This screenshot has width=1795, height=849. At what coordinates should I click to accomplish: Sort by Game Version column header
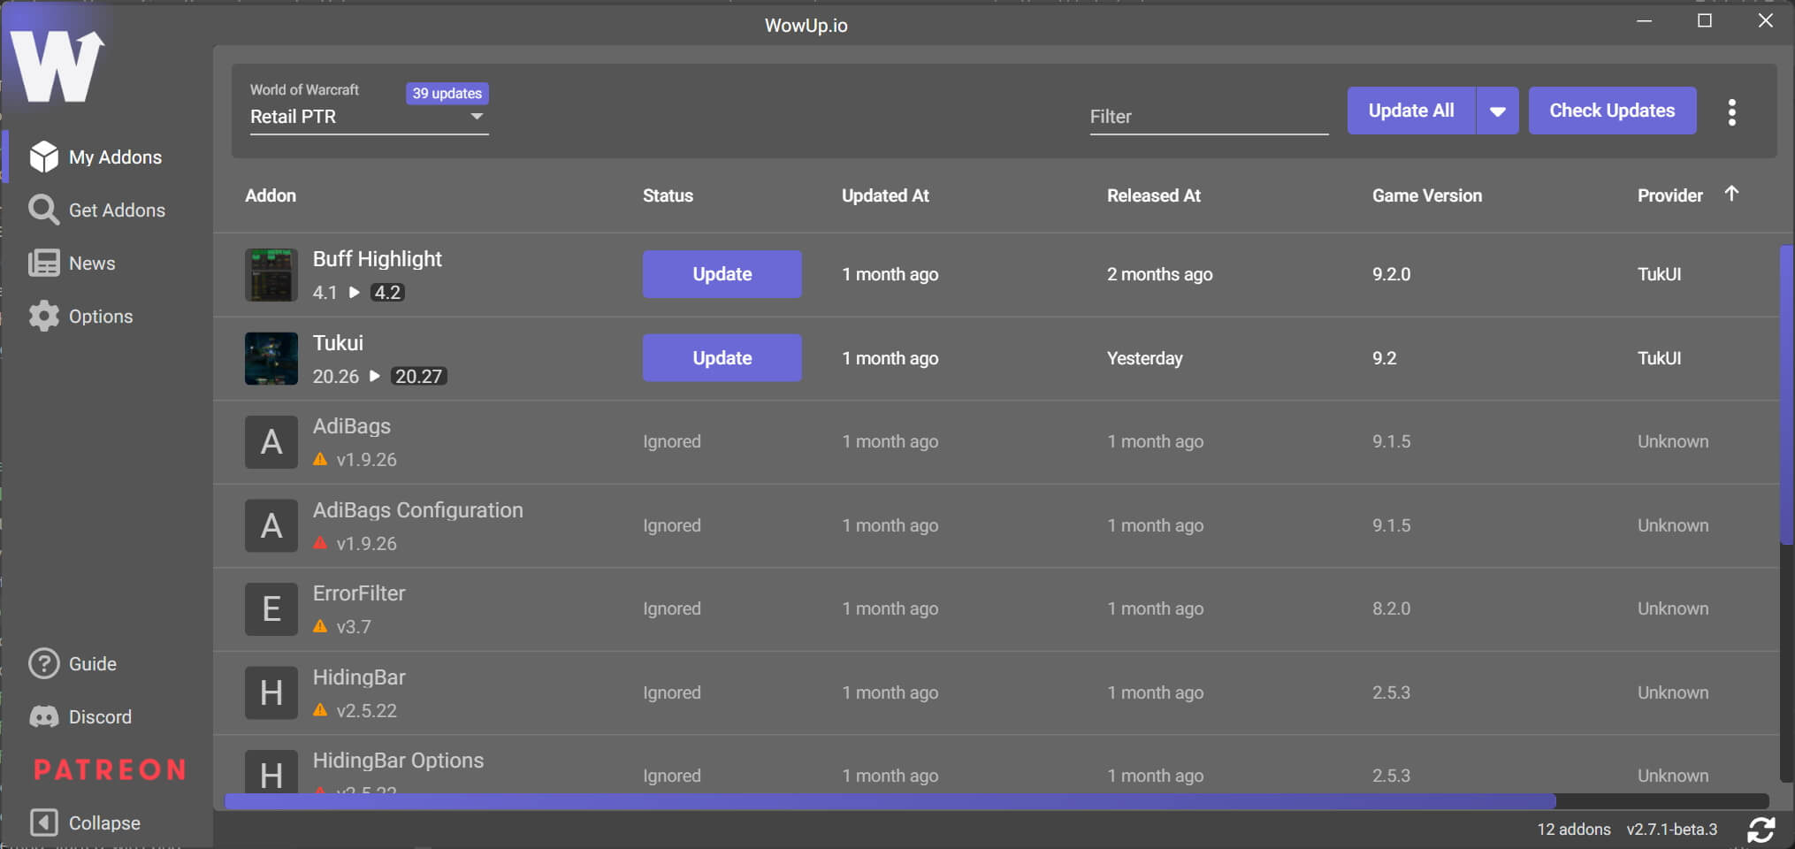point(1426,195)
